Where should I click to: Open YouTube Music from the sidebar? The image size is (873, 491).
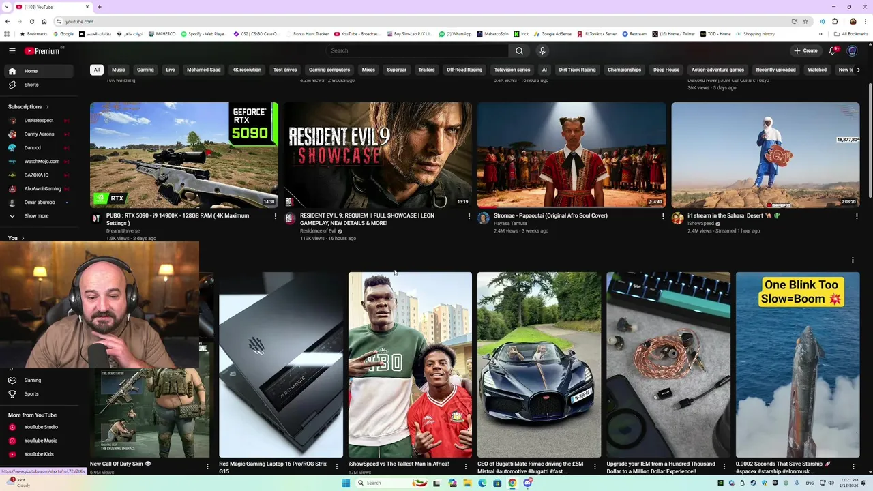click(40, 441)
